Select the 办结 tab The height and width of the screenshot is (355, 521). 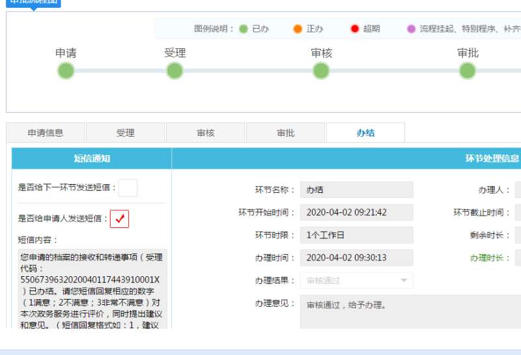(365, 133)
